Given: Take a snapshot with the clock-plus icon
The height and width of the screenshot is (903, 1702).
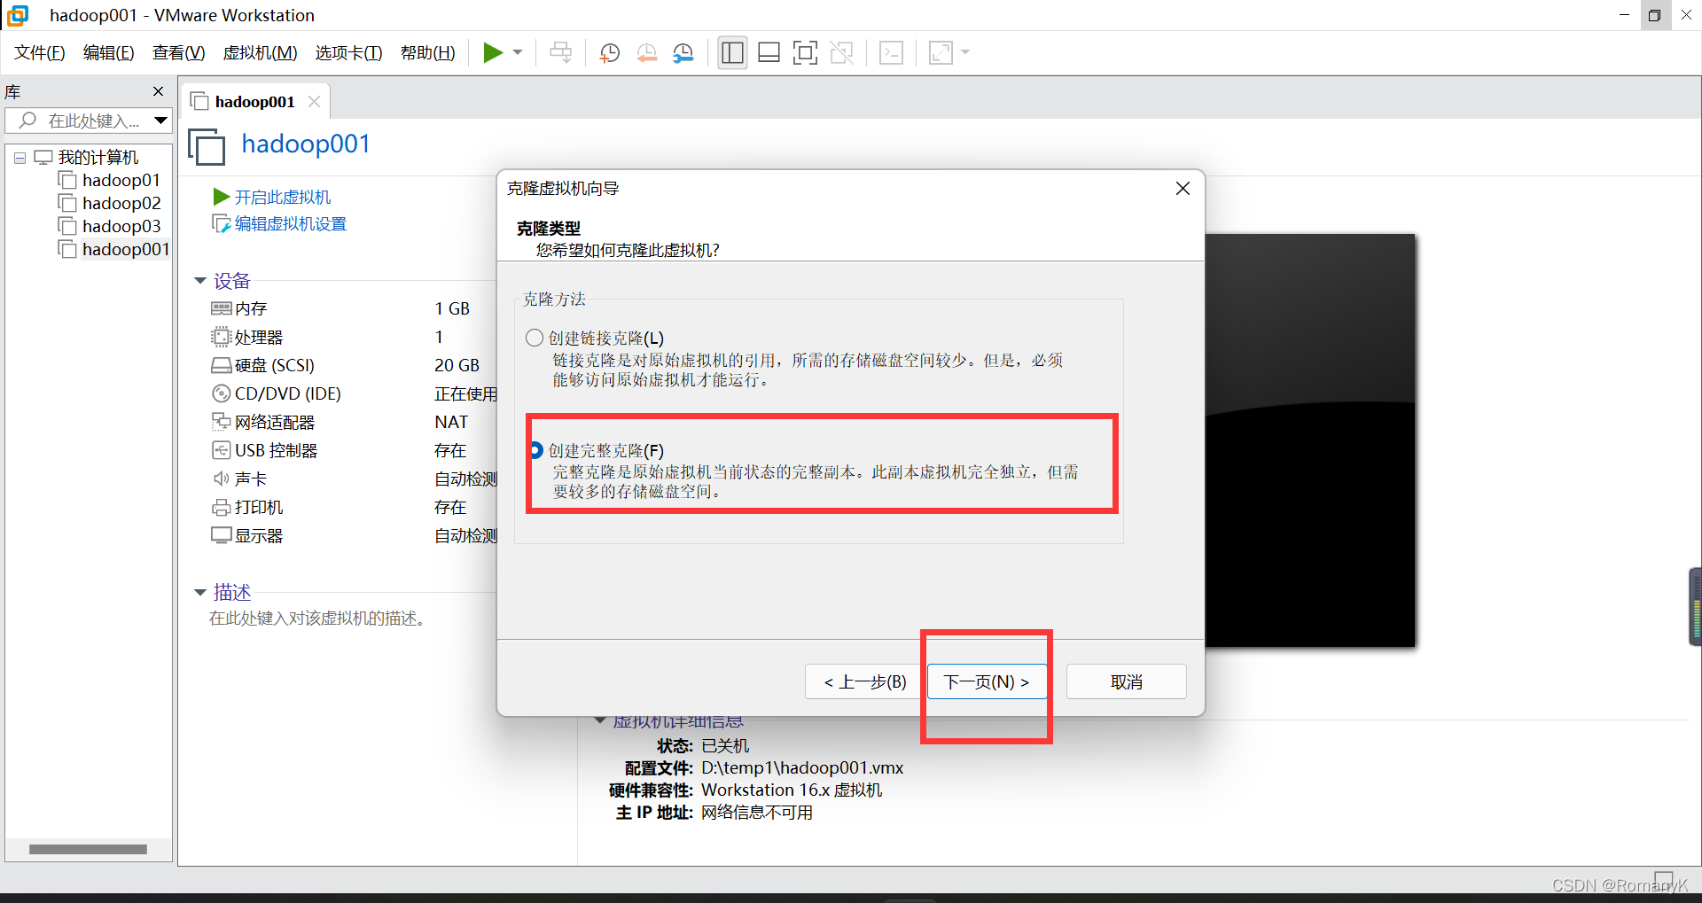Looking at the screenshot, I should pos(610,53).
